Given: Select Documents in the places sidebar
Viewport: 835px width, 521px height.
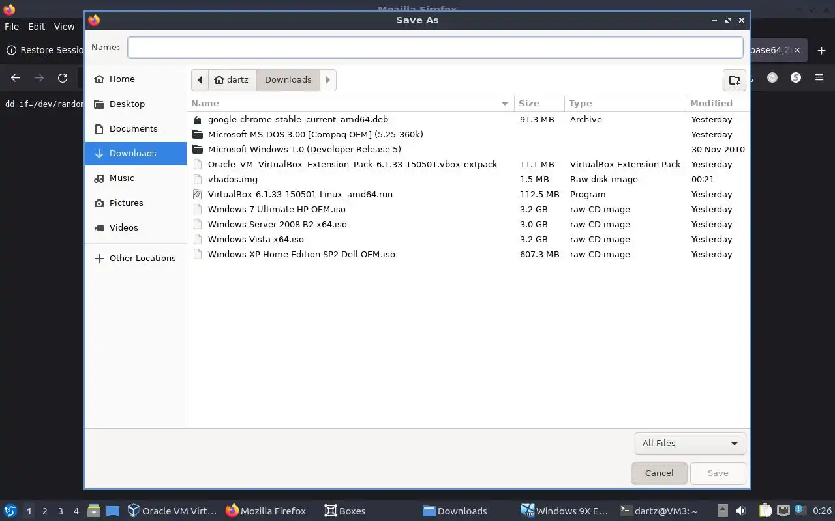Looking at the screenshot, I should [x=135, y=128].
